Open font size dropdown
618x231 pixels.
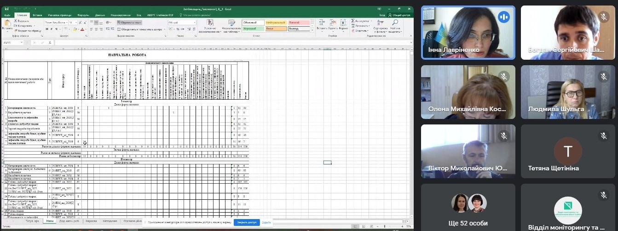tap(76, 23)
